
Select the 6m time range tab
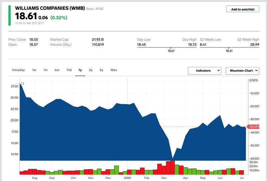click(x=57, y=70)
